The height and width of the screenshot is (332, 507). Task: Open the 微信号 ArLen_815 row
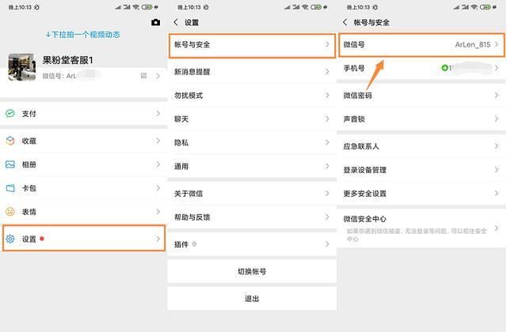pos(421,45)
